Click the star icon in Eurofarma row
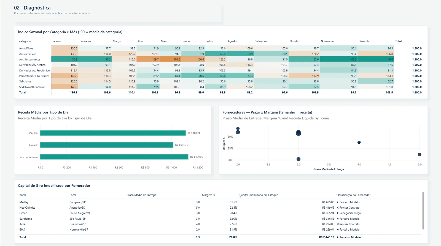This screenshot has height=246, width=441. (338, 219)
